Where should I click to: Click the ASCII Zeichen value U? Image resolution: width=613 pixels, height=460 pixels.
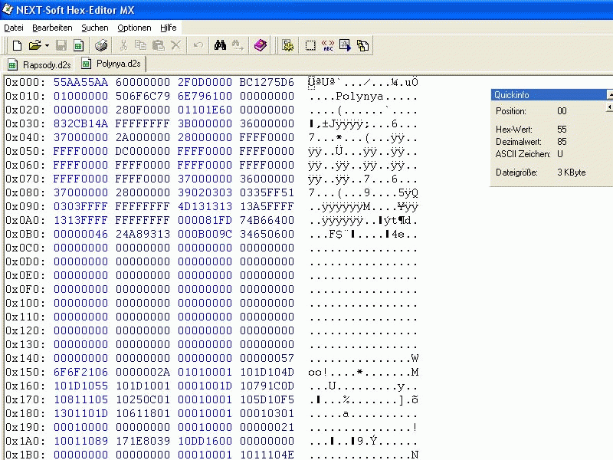coord(560,154)
